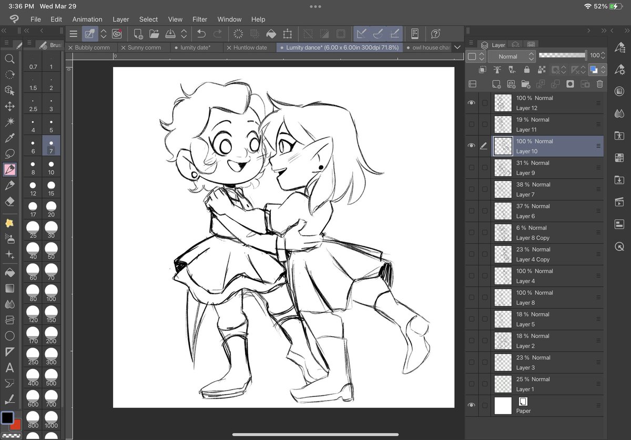
Task: Select brush size 2.5
Action: pyautogui.click(x=33, y=104)
